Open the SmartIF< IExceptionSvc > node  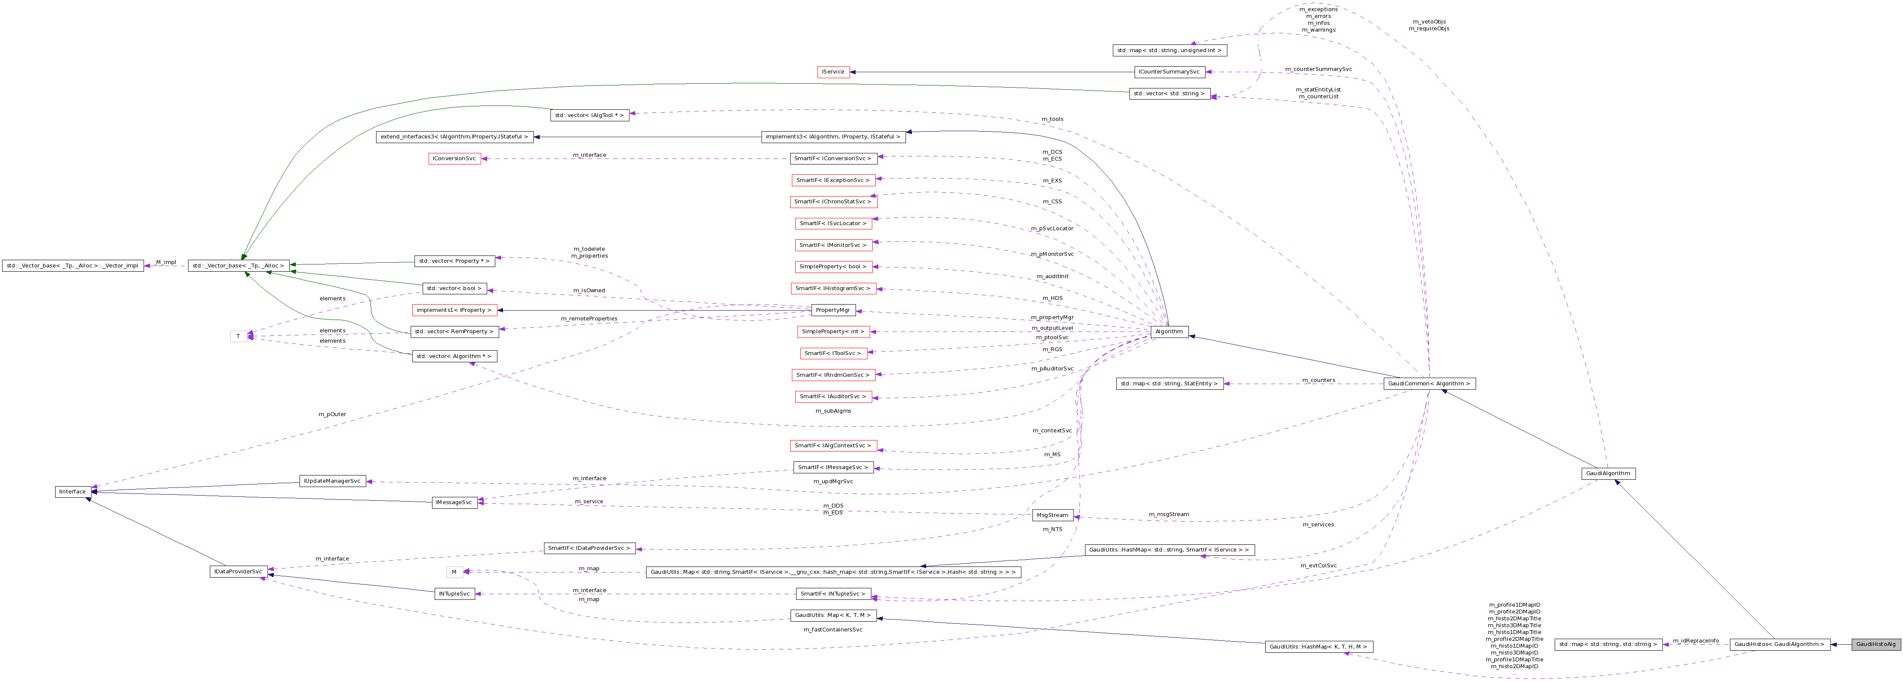point(833,179)
